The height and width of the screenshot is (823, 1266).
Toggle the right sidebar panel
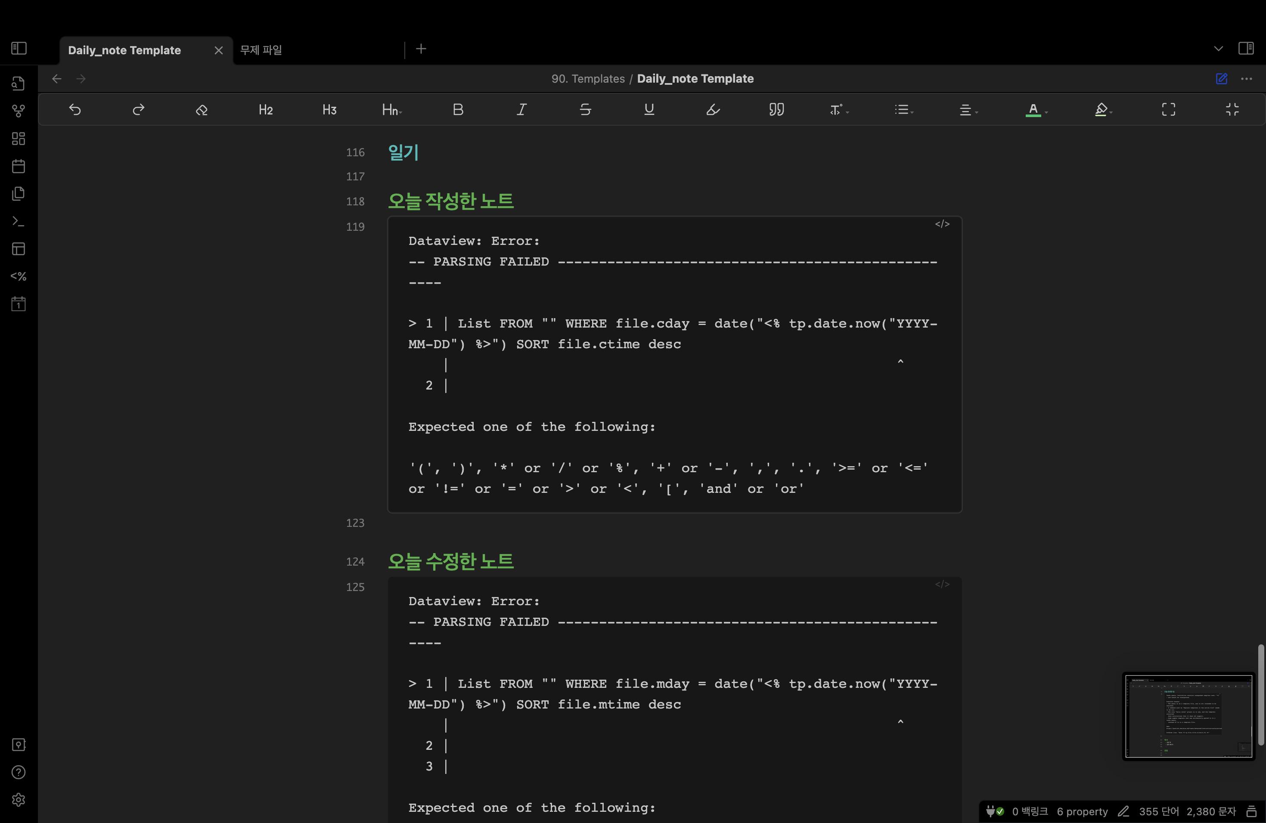pos(1246,48)
